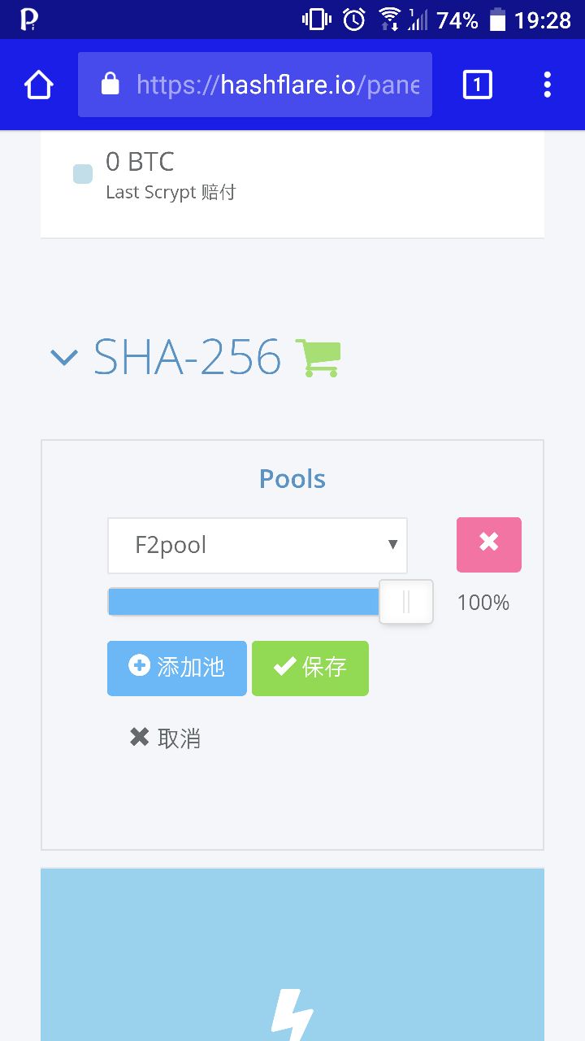Collapse the SHA-256 section chevron

click(x=64, y=357)
